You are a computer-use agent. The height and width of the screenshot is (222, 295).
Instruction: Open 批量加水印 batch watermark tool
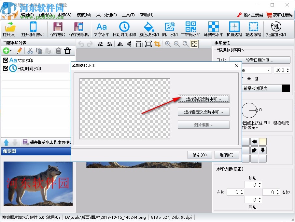(276, 29)
